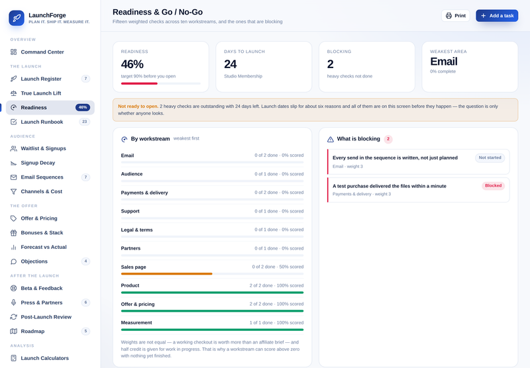Click the Legal & terms workstream label
This screenshot has height=368, width=530.
point(136,230)
